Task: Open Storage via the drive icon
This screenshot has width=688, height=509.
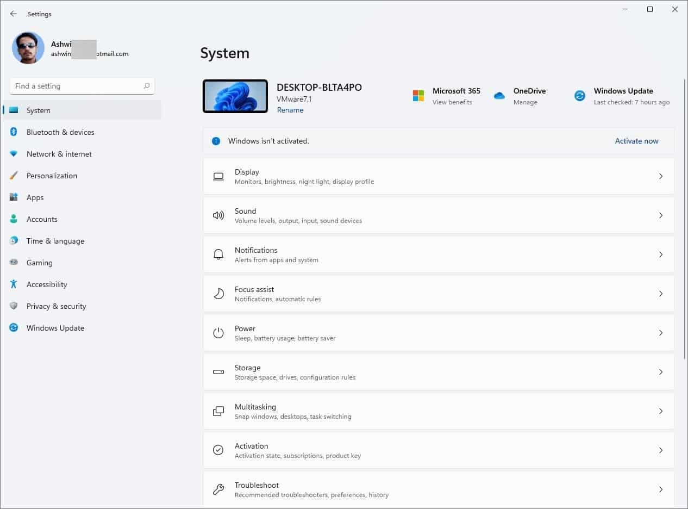Action: pos(218,372)
